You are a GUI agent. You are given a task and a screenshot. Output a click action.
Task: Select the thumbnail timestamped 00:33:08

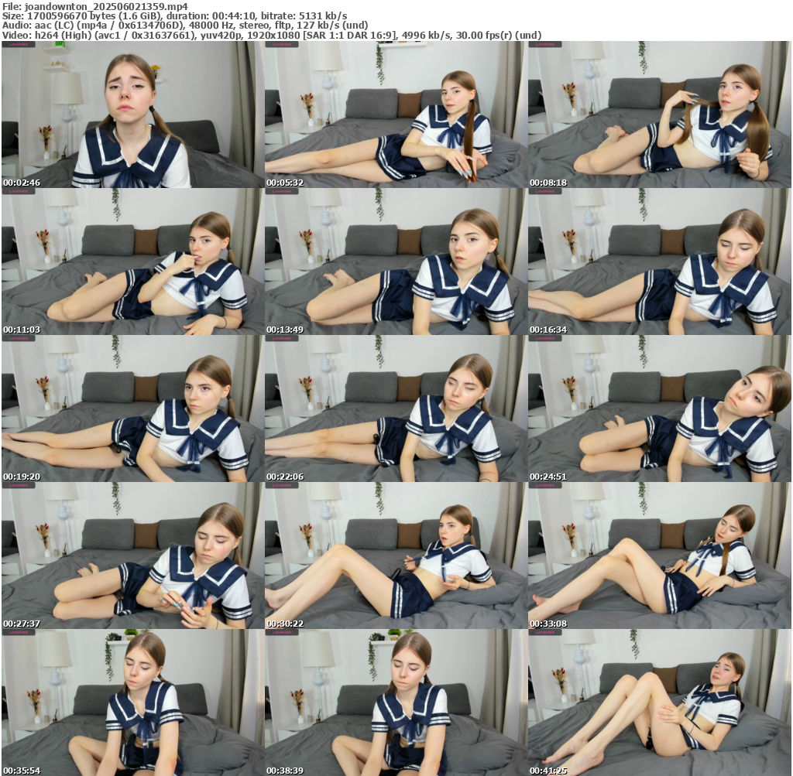(x=660, y=556)
